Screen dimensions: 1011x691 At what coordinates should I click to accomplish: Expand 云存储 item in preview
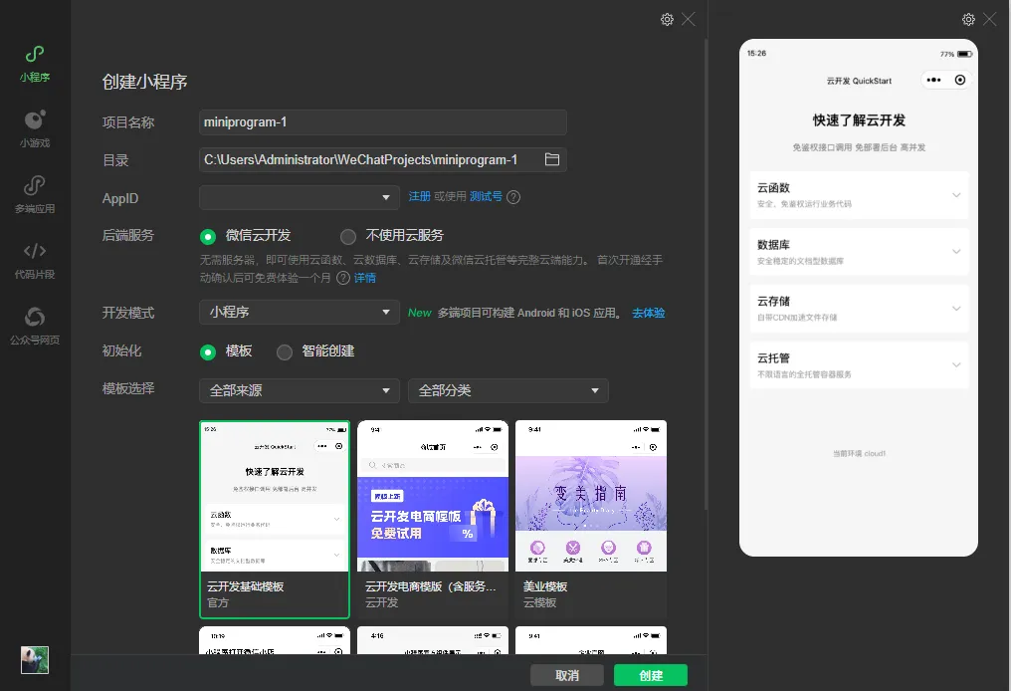coord(859,309)
